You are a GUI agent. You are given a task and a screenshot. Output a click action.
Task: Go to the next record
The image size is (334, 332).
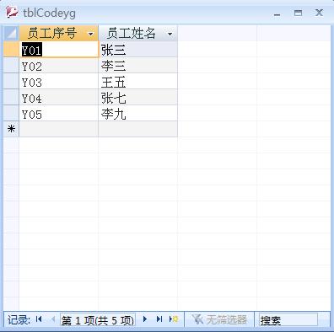[x=145, y=319]
